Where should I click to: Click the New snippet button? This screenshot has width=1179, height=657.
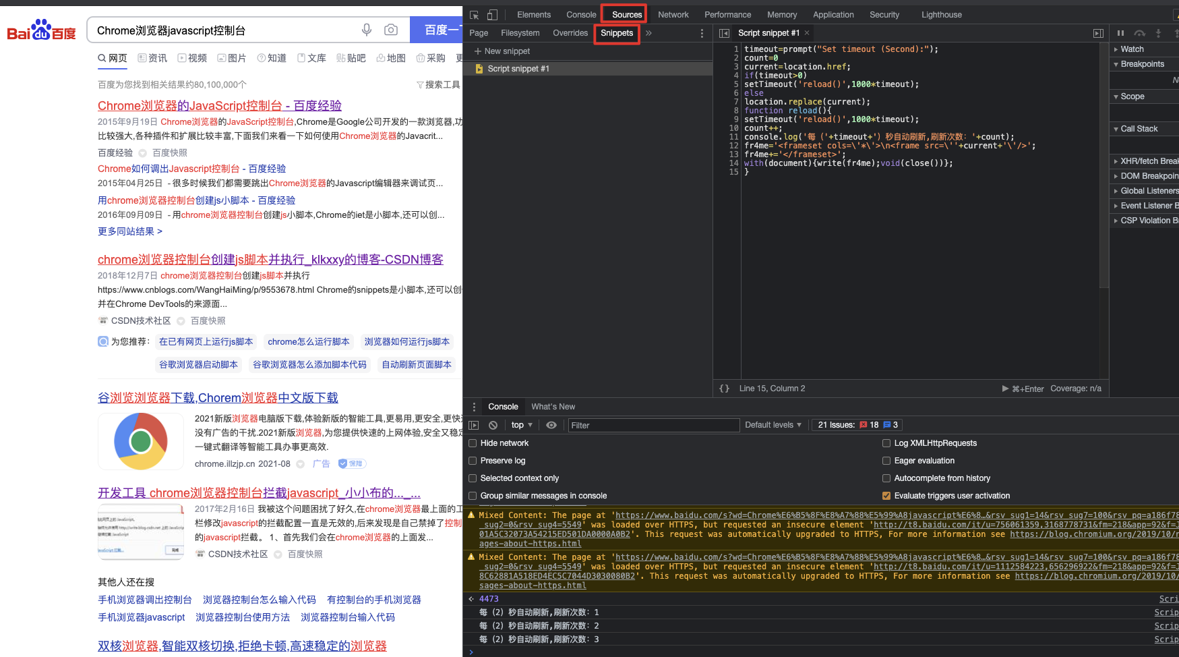click(502, 51)
